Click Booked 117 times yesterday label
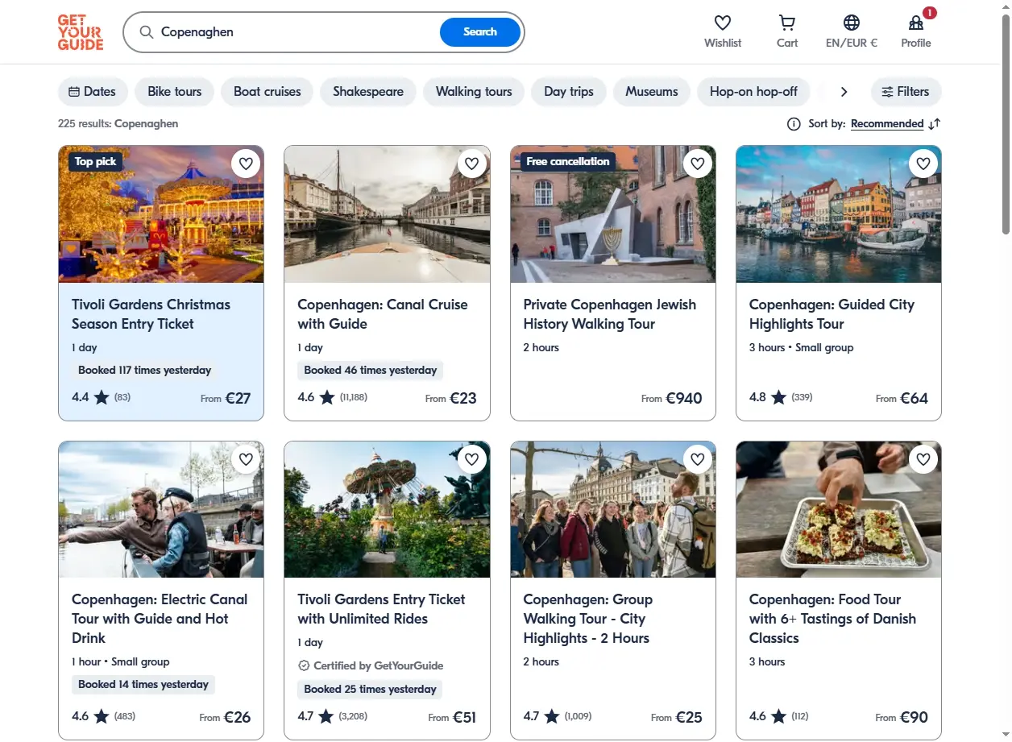Screen dimensions: 1012x742 coord(144,371)
